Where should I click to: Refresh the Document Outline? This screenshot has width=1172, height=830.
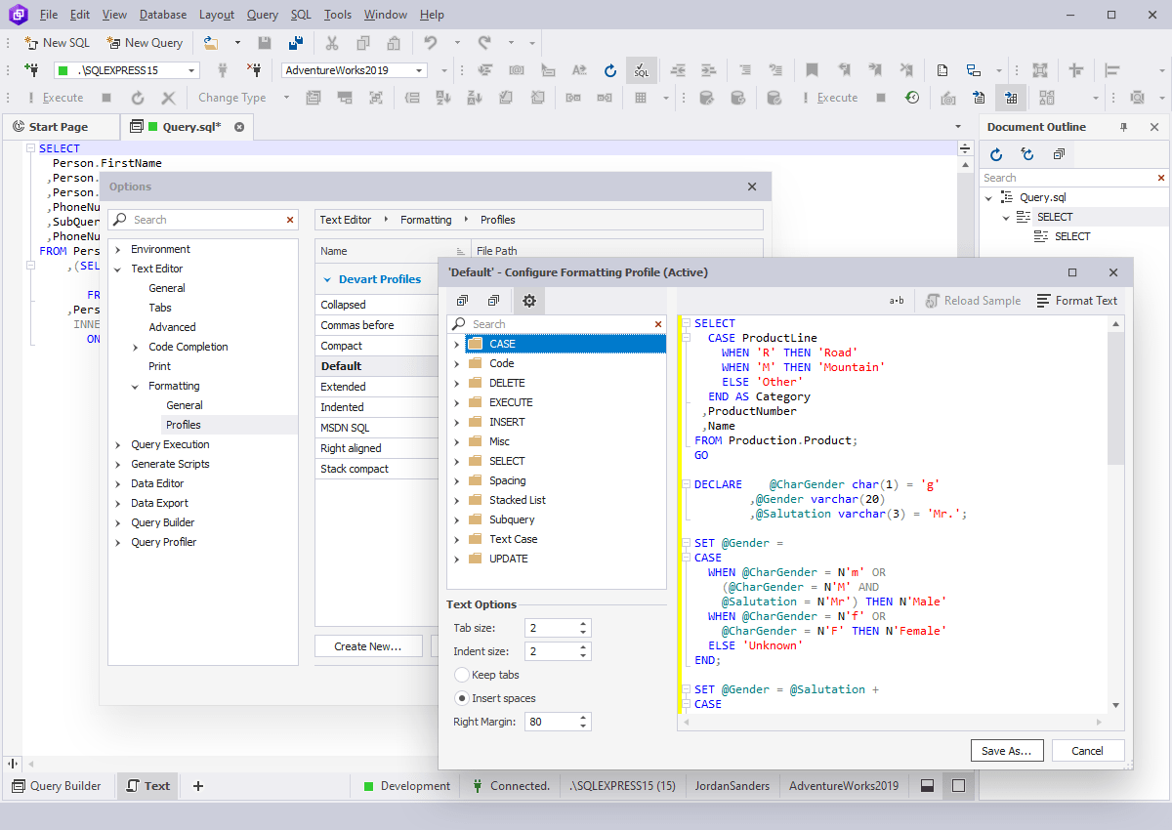coord(995,154)
